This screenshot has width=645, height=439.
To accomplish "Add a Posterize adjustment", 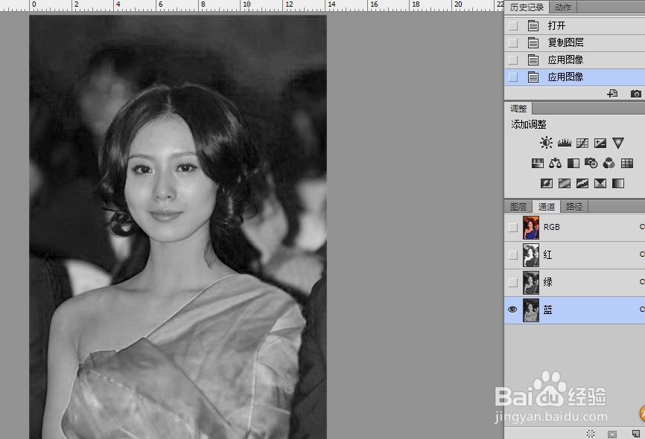I will (x=565, y=183).
